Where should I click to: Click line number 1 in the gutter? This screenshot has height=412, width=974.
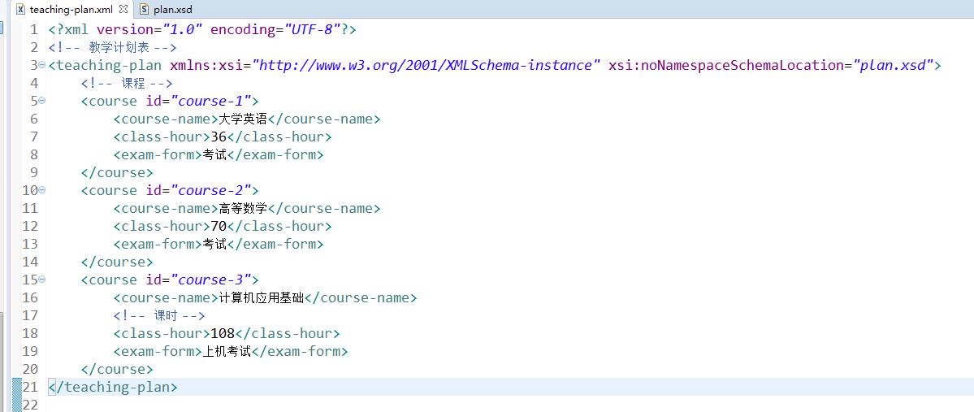click(33, 29)
